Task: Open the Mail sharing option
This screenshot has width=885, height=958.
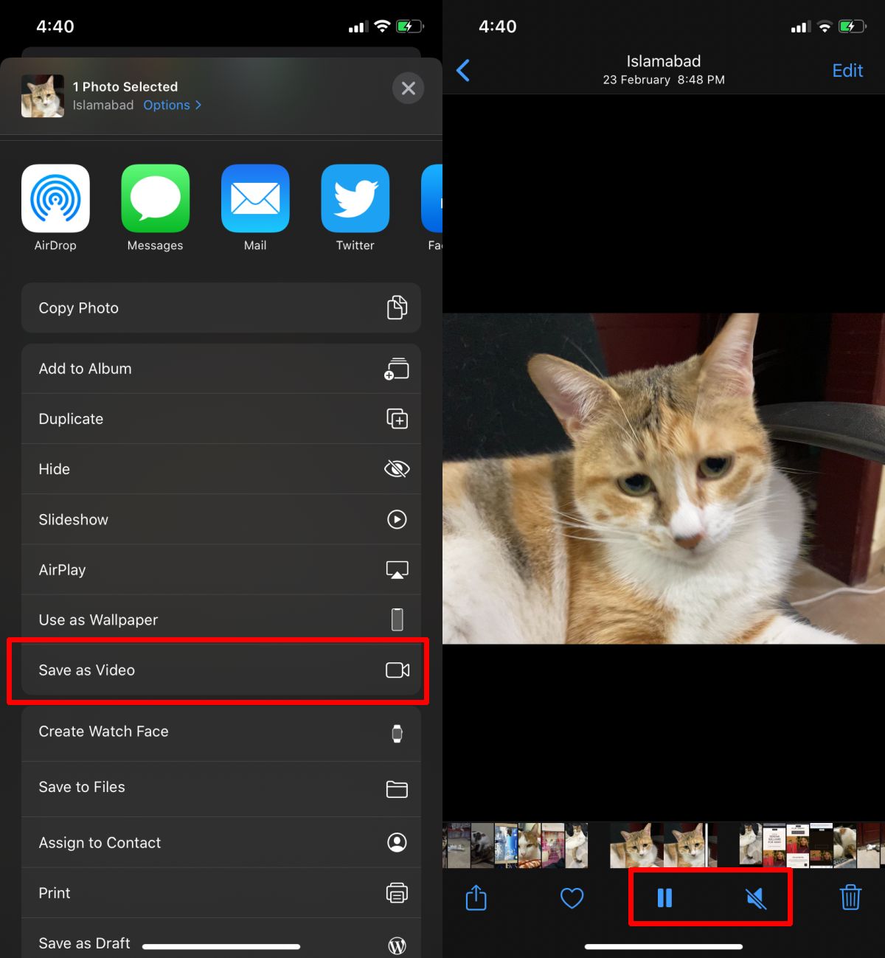Action: coord(254,198)
